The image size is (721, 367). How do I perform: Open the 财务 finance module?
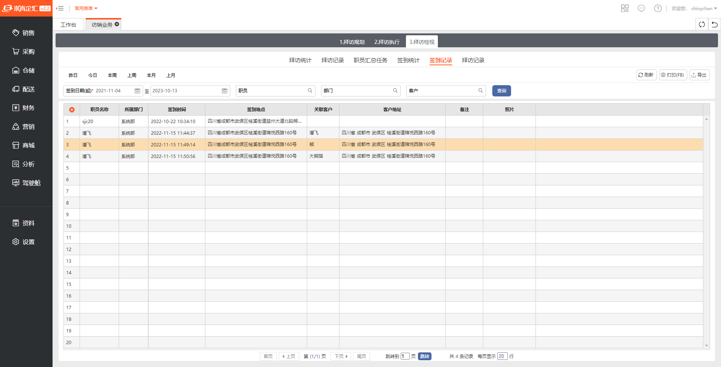pos(23,108)
